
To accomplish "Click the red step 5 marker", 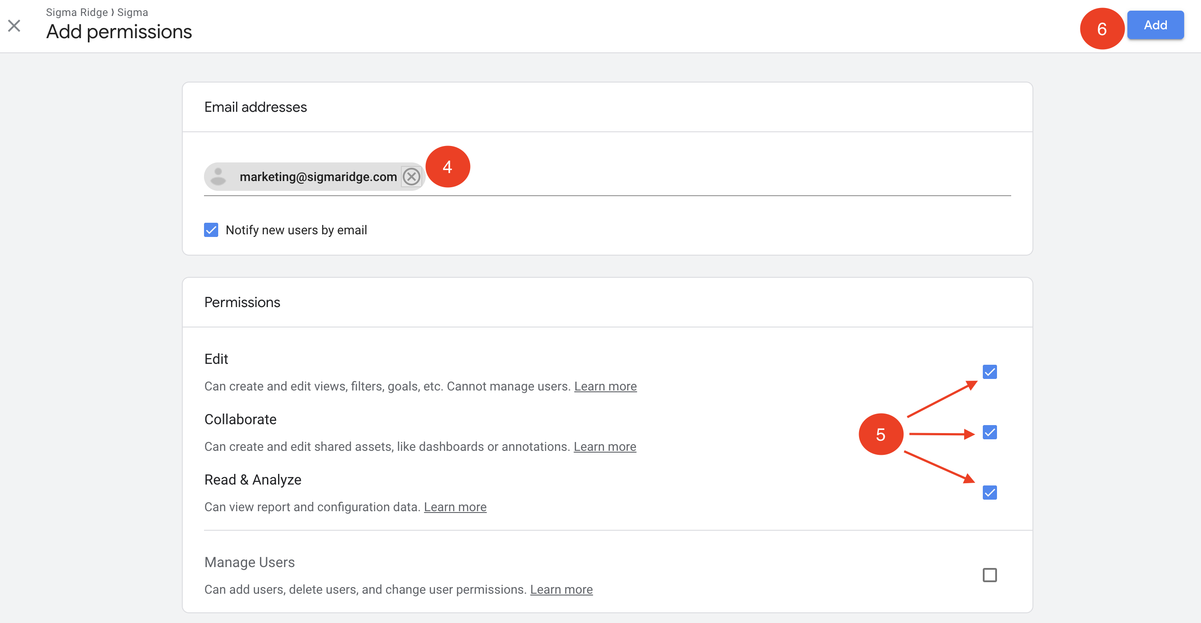I will click(x=880, y=434).
